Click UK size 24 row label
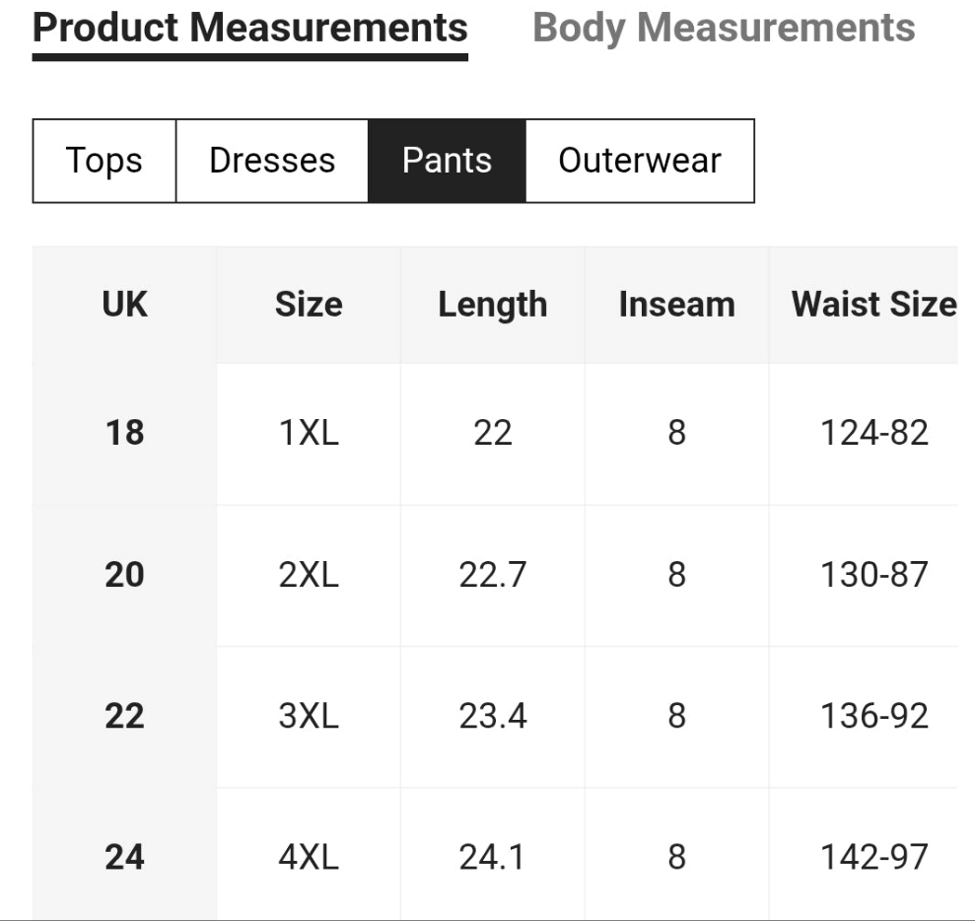This screenshot has height=921, width=975. click(124, 857)
